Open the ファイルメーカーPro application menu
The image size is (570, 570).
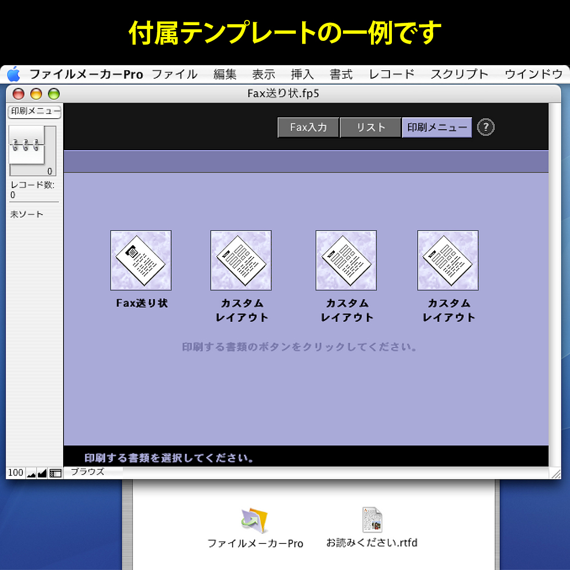pyautogui.click(x=86, y=75)
